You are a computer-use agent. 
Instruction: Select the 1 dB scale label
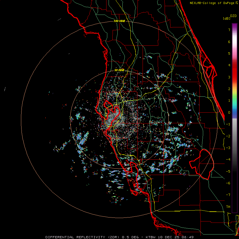229,101
